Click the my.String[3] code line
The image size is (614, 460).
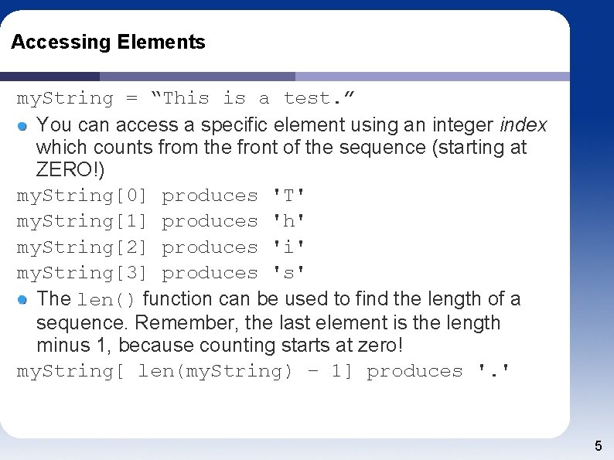click(161, 273)
